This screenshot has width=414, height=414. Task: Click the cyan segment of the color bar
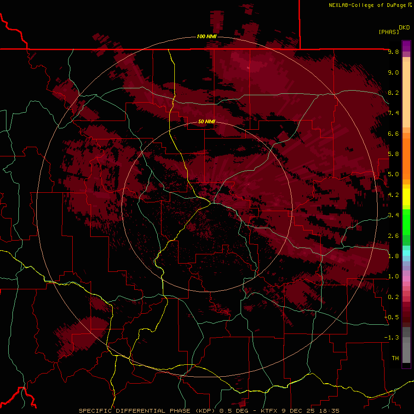[x=406, y=253]
